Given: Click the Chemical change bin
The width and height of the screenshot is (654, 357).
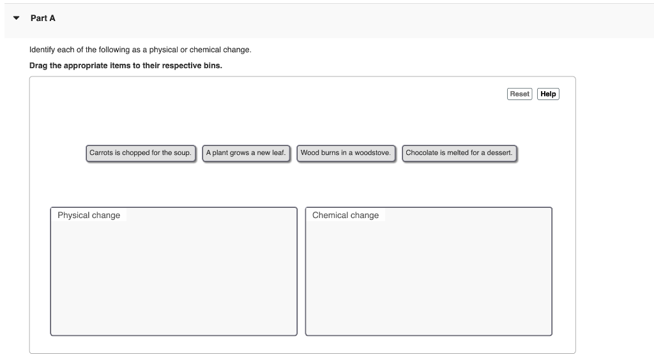Looking at the screenshot, I should click(x=429, y=272).
